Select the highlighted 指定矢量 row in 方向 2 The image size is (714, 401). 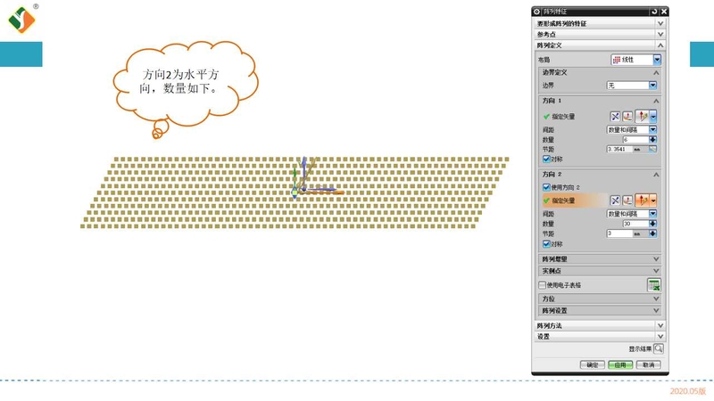pyautogui.click(x=575, y=200)
